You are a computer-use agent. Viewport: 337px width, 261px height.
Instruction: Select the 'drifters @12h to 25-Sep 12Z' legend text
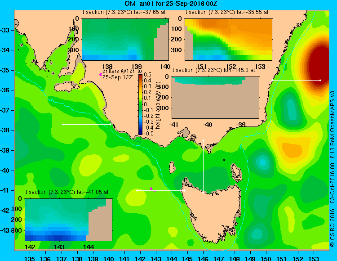pos(122,74)
